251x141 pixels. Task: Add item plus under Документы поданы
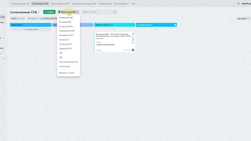[x=115, y=29]
